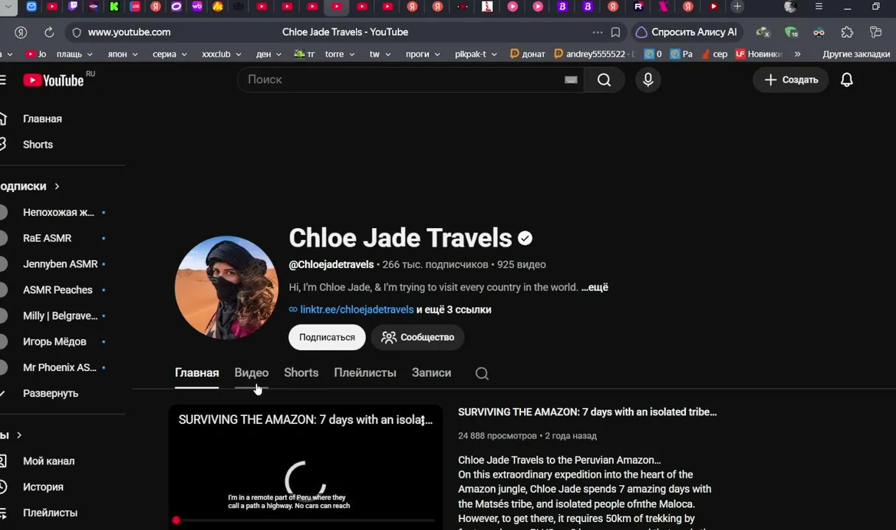
Task: Select the Главная channel tab
Action: (x=197, y=372)
